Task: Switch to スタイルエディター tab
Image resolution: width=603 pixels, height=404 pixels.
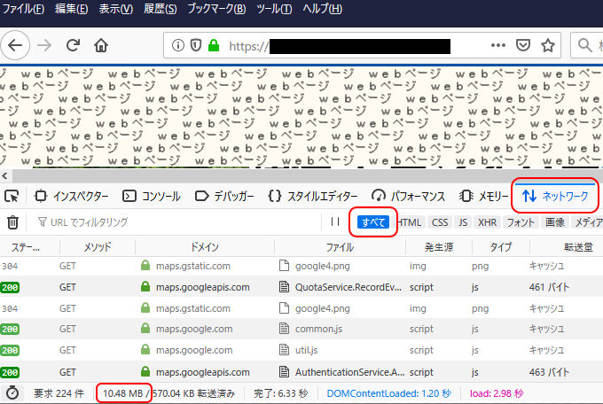Action: click(x=313, y=197)
